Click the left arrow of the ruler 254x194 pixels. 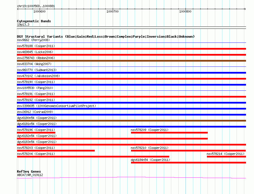[18, 9]
